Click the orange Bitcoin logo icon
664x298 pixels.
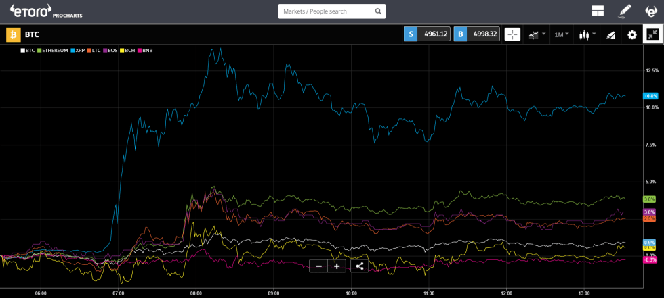(12, 34)
